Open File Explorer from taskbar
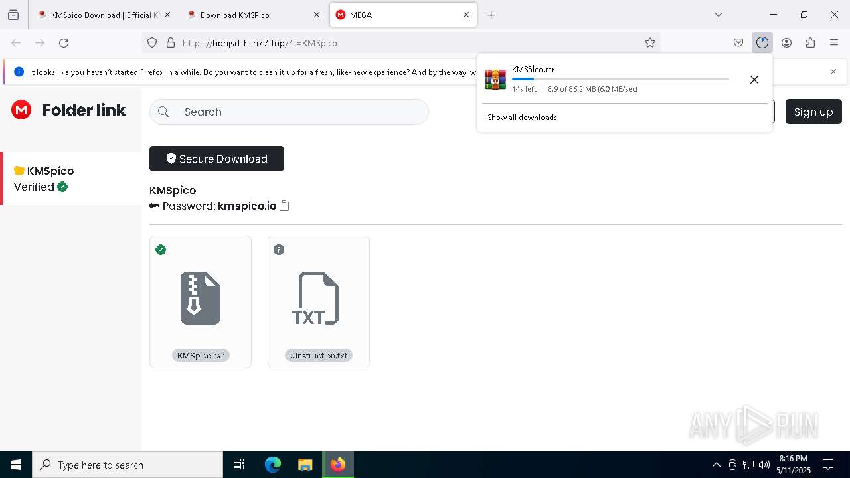This screenshot has height=478, width=850. click(305, 465)
